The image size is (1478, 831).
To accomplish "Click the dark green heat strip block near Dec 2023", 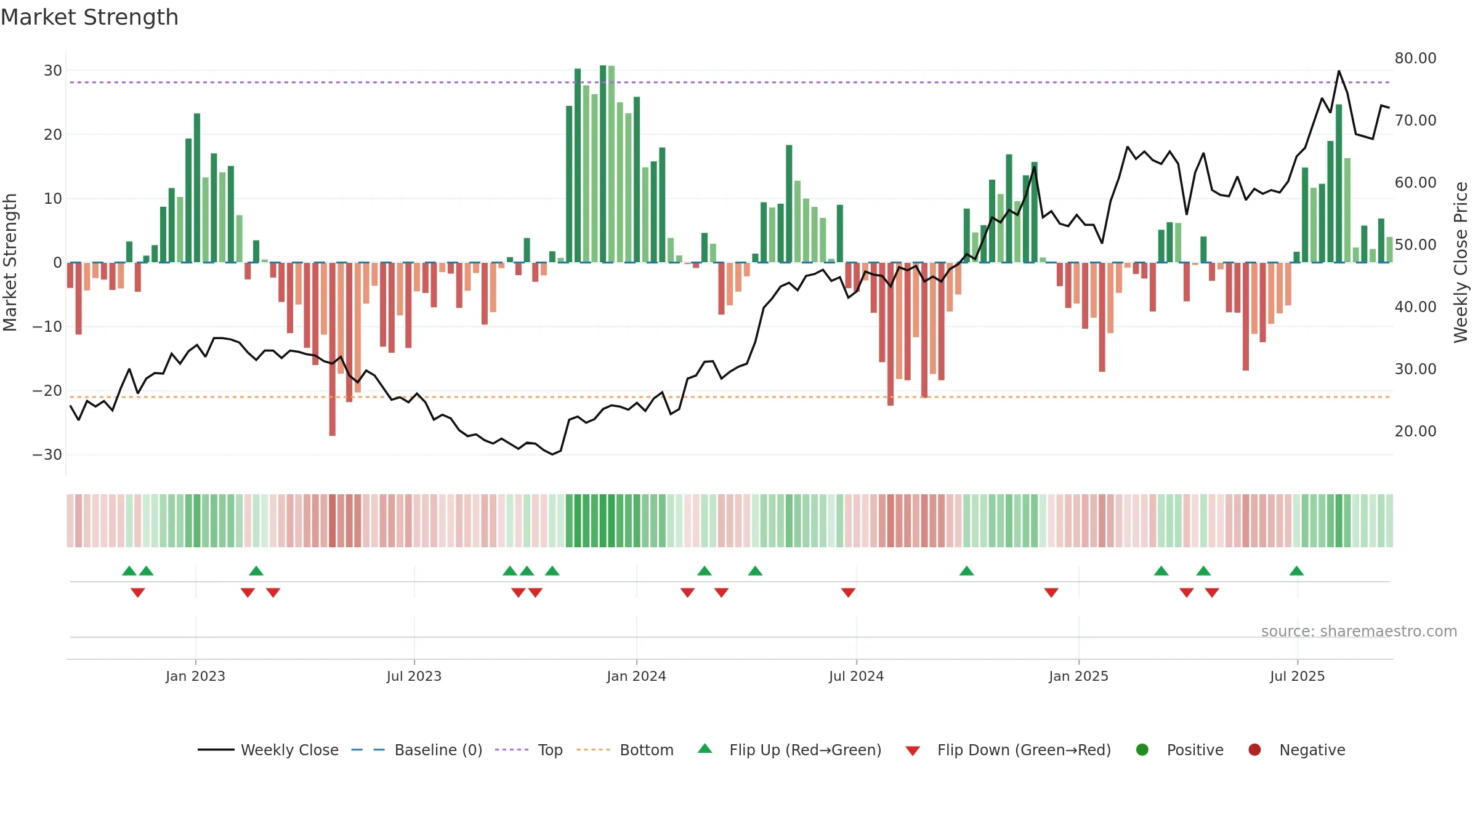I will point(603,521).
